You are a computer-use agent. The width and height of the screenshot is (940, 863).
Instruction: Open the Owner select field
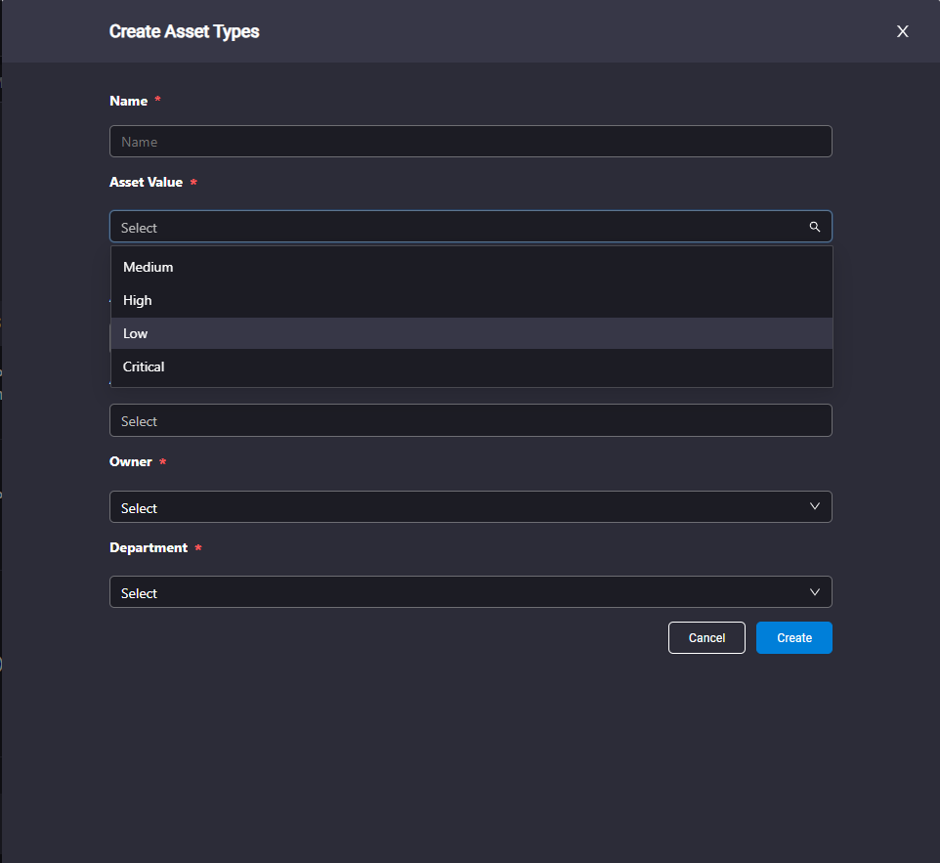(x=471, y=507)
